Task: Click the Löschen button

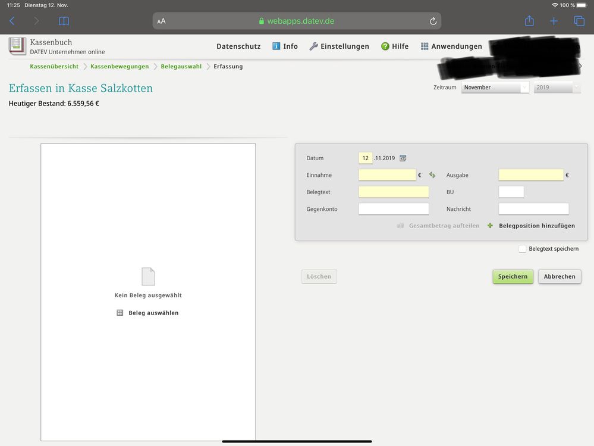Action: tap(319, 276)
